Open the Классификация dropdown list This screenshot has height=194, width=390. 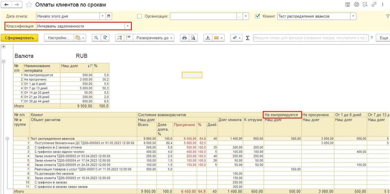127,26
